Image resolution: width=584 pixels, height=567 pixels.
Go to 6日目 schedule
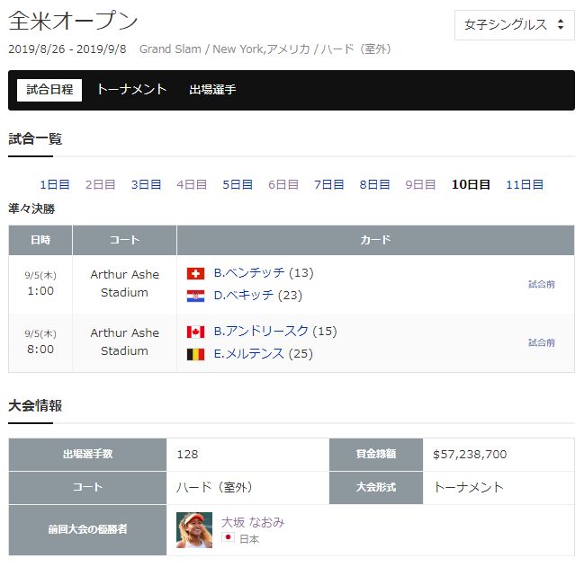[283, 184]
